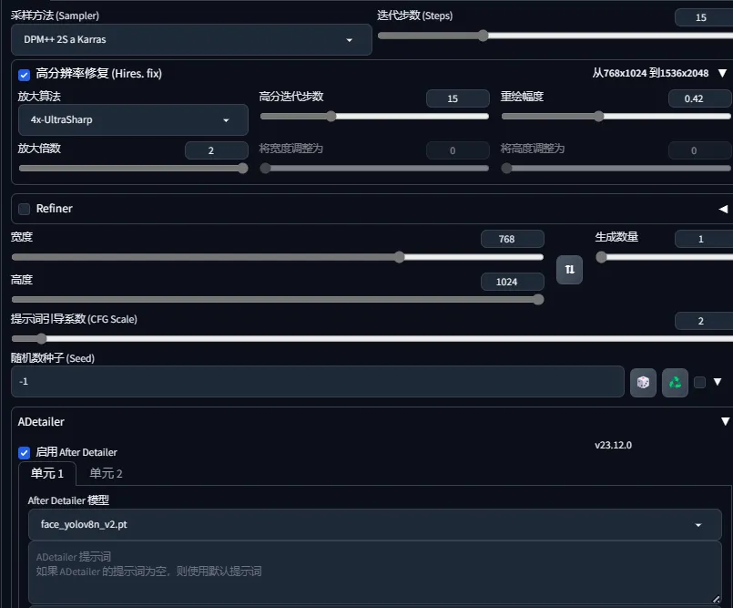Click the green recycle icon to reuse seed
Image resolution: width=733 pixels, height=608 pixels.
point(675,383)
